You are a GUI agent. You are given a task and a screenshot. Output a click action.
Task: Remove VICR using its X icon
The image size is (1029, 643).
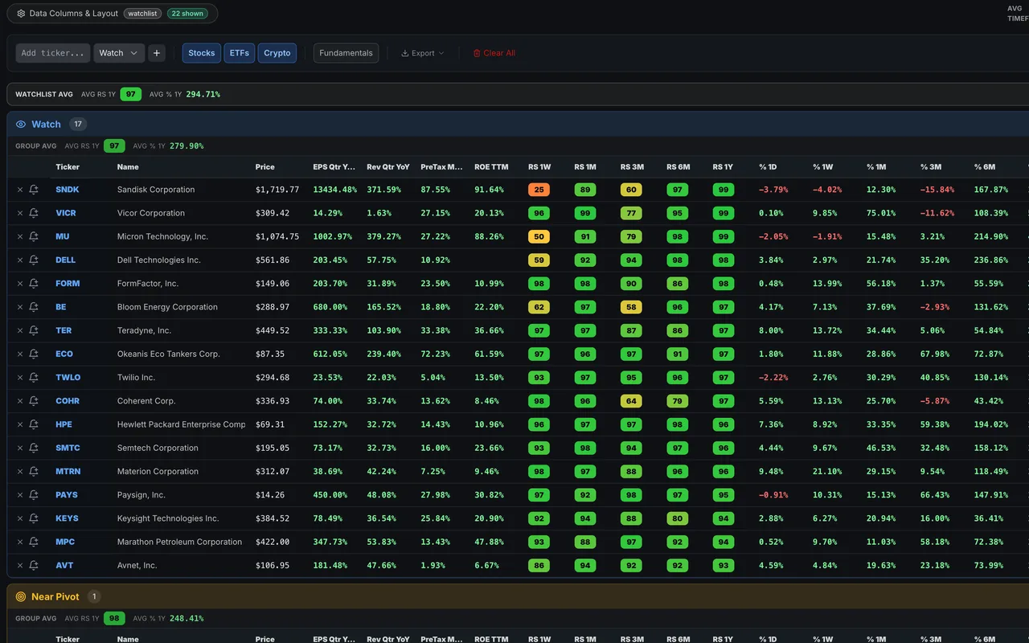[x=20, y=213]
